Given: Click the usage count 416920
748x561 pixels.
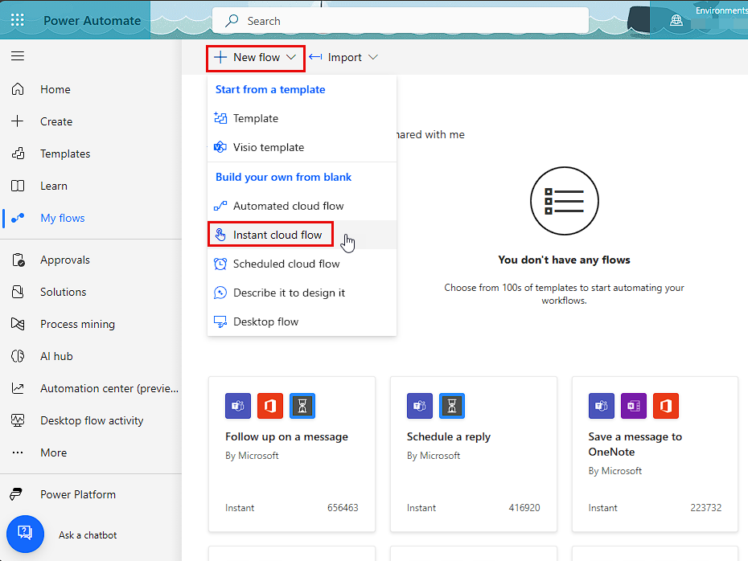Looking at the screenshot, I should tap(524, 508).
